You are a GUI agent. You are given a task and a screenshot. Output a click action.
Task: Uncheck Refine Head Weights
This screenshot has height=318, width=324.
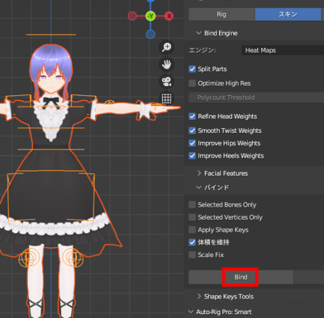pos(192,117)
